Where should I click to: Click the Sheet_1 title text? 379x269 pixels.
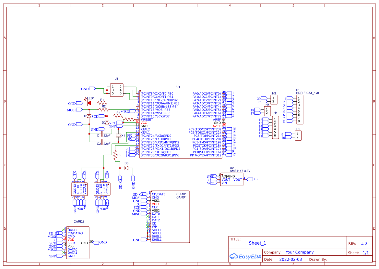257,243
